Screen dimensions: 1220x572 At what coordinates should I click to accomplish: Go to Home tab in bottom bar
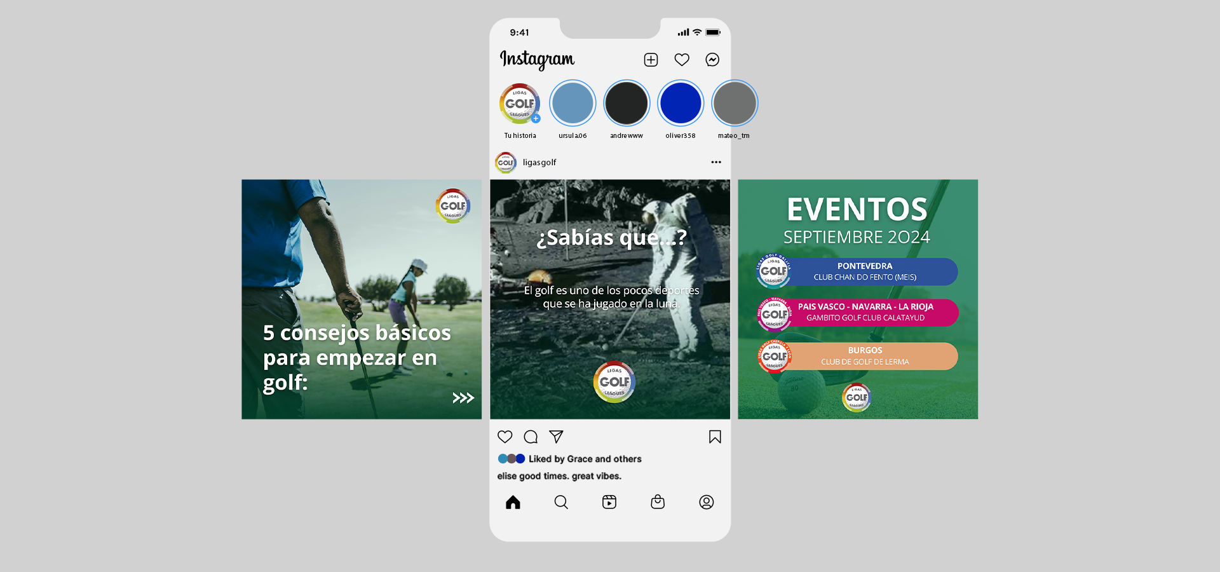(x=513, y=502)
